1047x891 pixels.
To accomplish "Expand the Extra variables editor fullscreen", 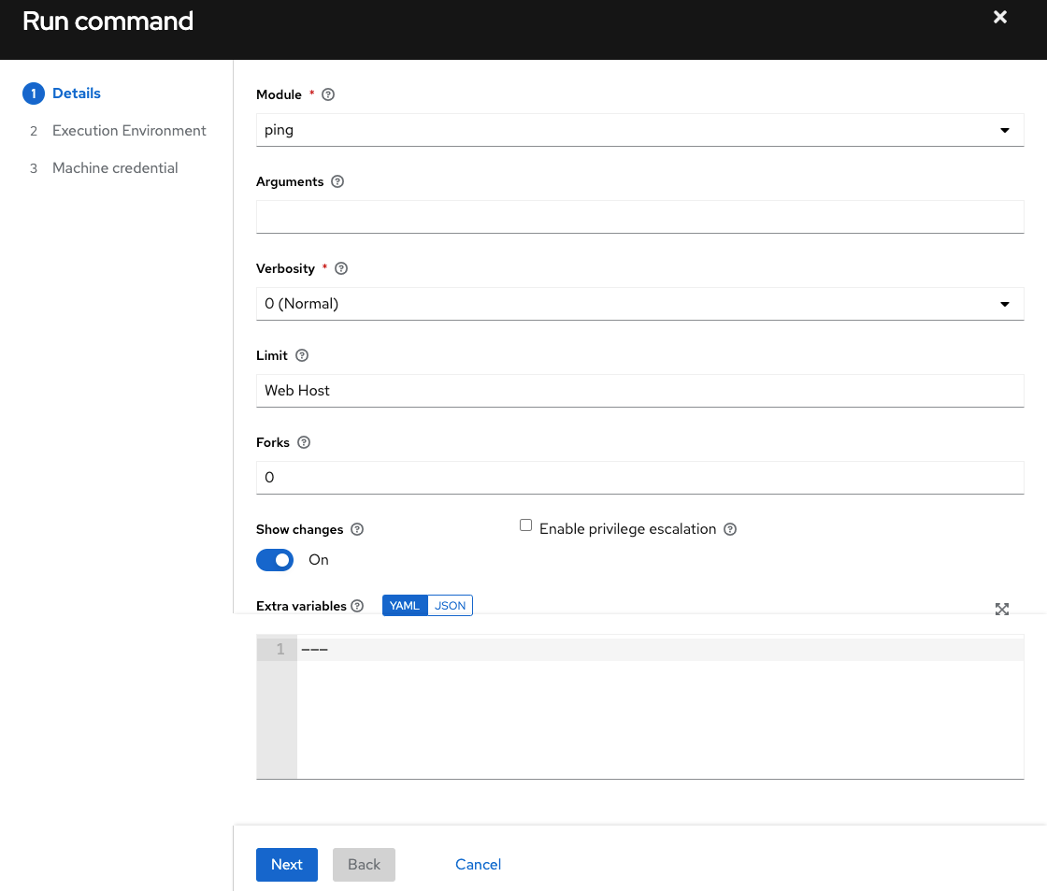I will click(x=1002, y=609).
